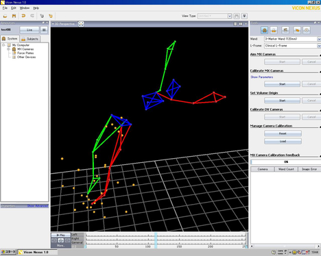This screenshot has width=321, height=256.
Task: Click the right arrow of the Tools scrollbar
Action: tap(319, 246)
